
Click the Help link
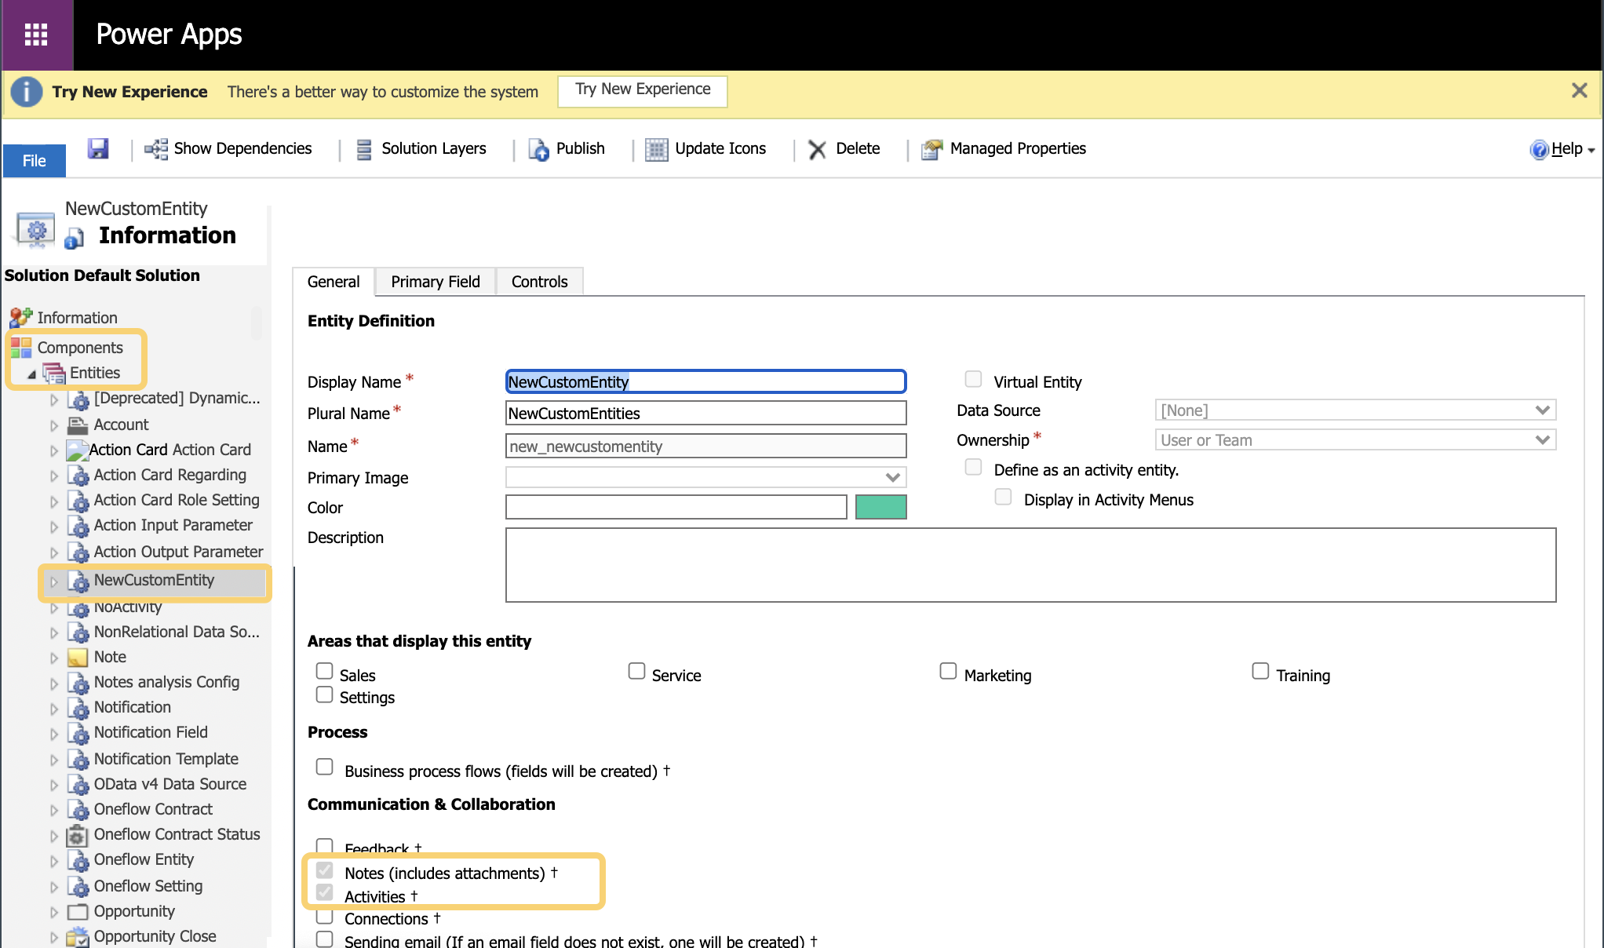click(x=1567, y=149)
